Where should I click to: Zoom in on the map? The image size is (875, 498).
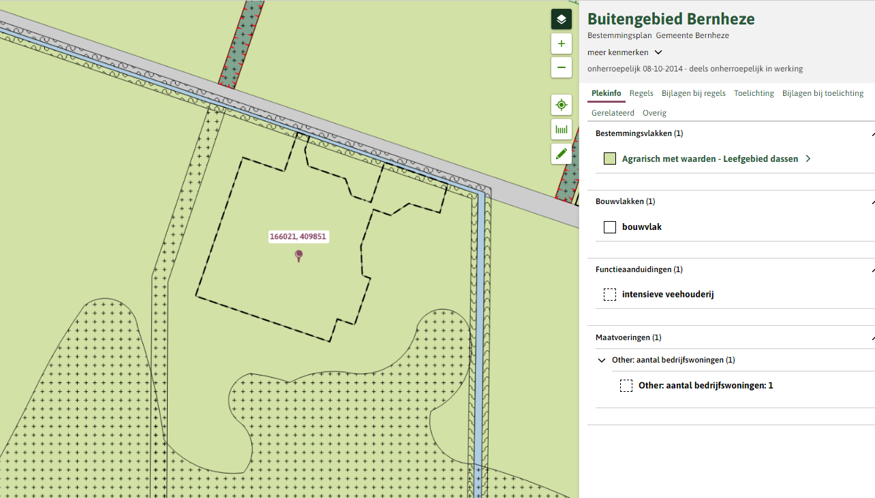tap(562, 44)
